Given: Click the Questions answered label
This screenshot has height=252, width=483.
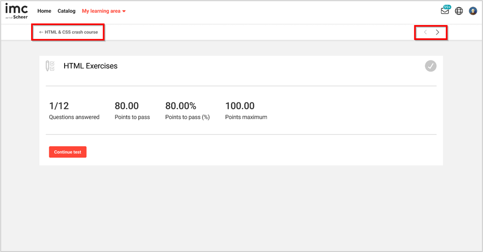Looking at the screenshot, I should [x=74, y=117].
